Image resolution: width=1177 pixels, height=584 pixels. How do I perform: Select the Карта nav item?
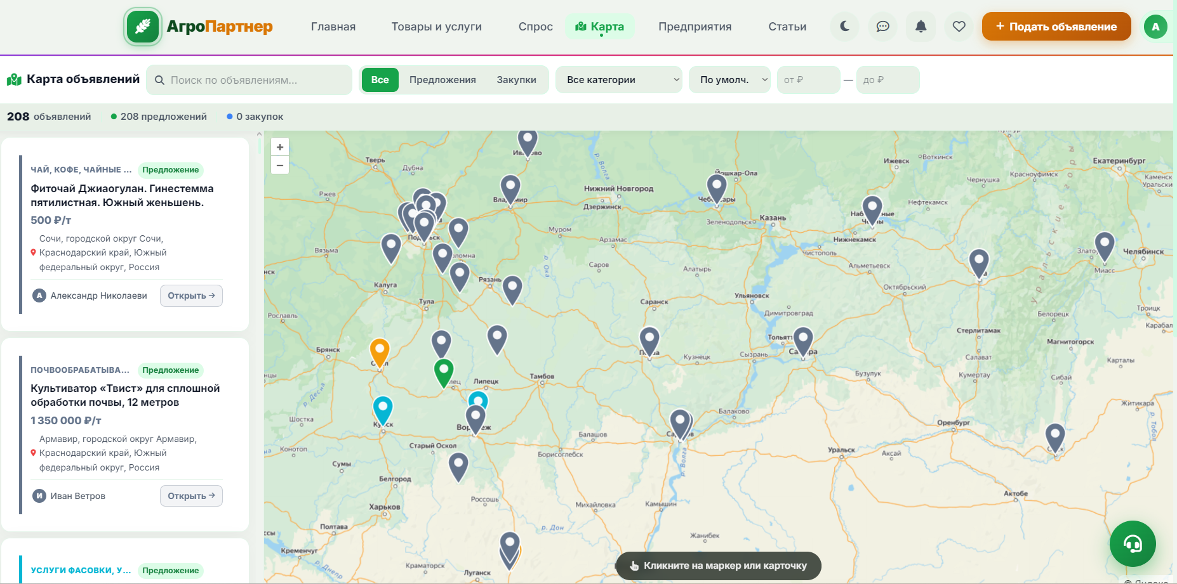pos(600,27)
